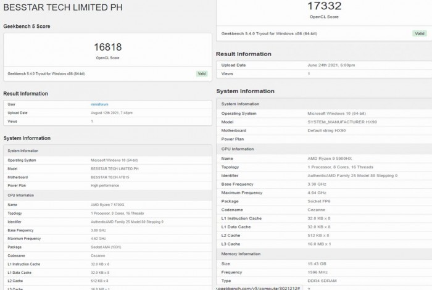The image size is (432, 290).
Task: Click the BESSTAR TECH AT815 motherboard value
Action: pos(109,177)
